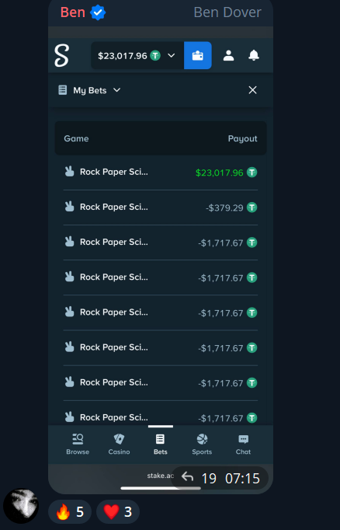Click the hand icon in the -$379.29 row
The width and height of the screenshot is (340, 530).
pos(69,206)
